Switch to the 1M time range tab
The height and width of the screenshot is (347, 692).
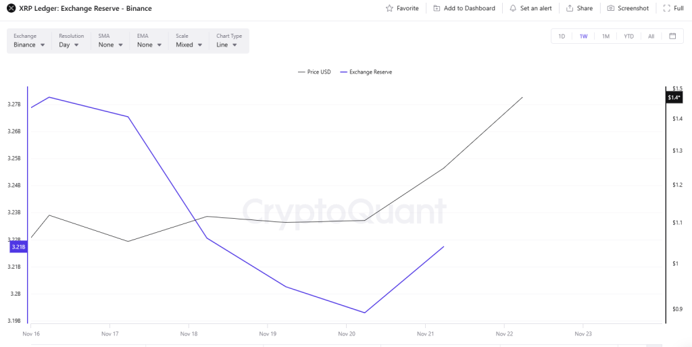coord(605,36)
